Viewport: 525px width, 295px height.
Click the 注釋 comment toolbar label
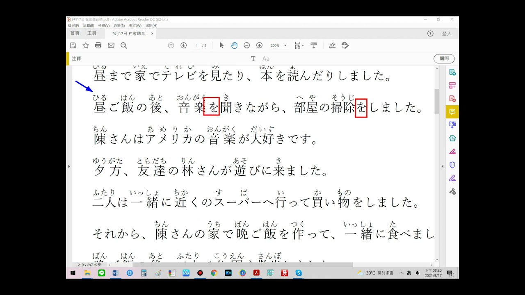click(77, 59)
